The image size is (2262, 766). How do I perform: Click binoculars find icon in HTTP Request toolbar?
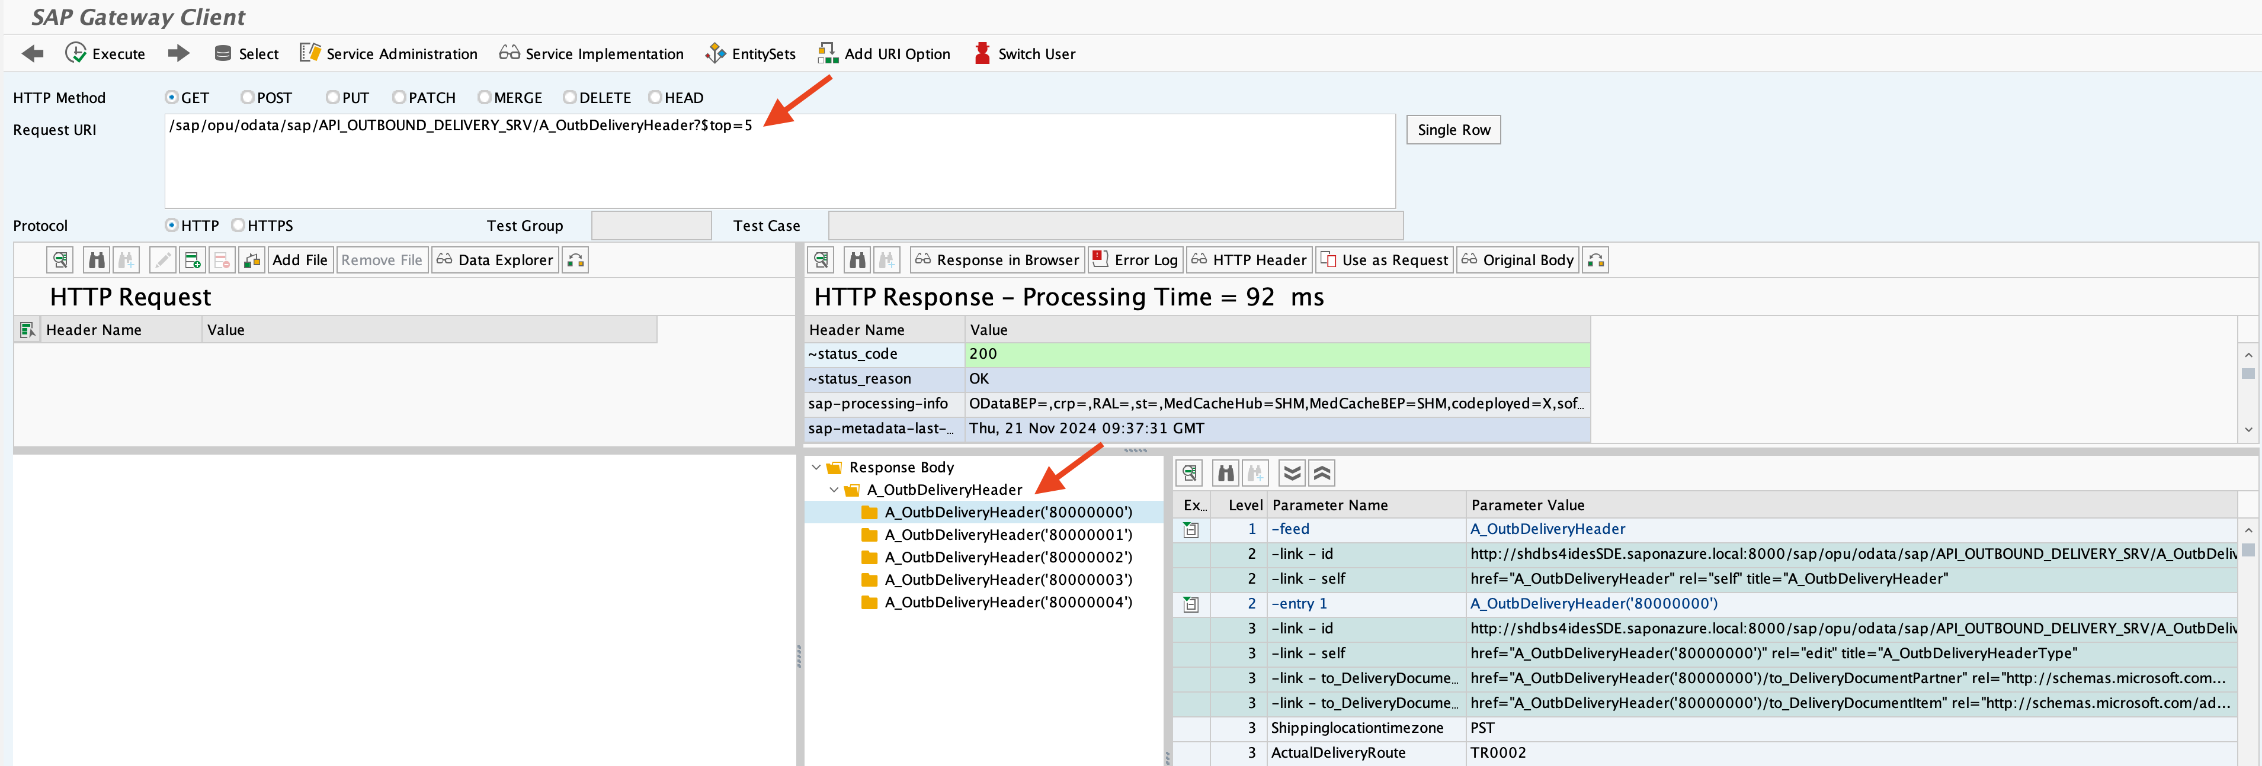tap(97, 260)
